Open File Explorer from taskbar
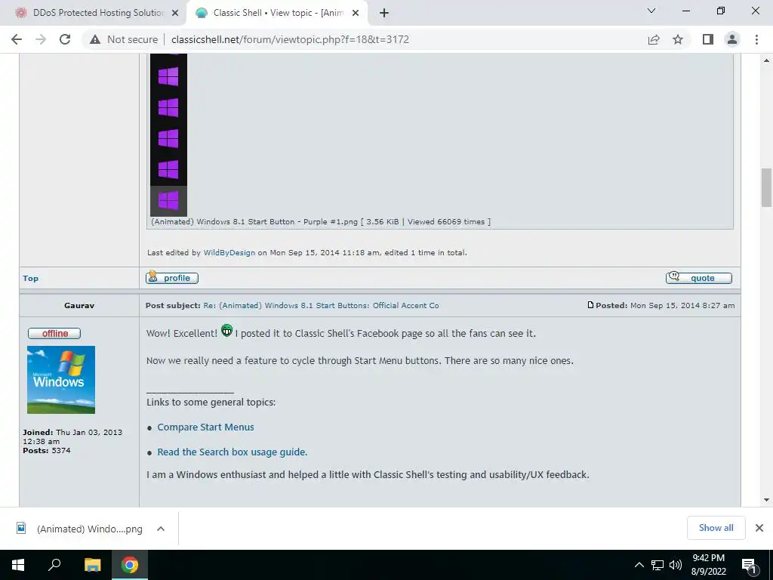Image resolution: width=773 pixels, height=580 pixels. coord(92,565)
